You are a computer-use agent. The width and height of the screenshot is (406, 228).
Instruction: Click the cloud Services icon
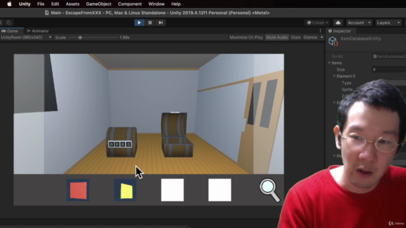click(x=338, y=23)
